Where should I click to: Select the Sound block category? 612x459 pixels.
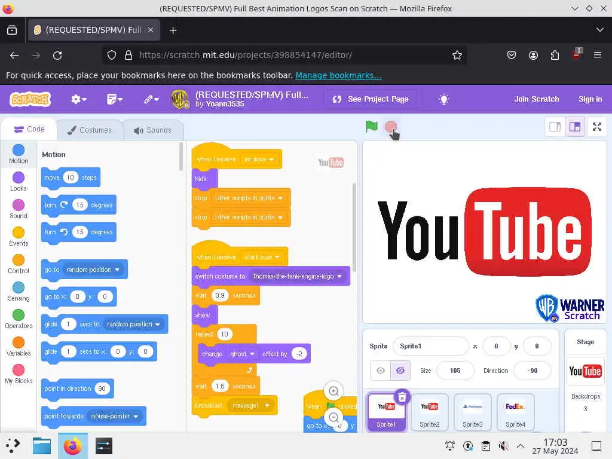(x=19, y=209)
